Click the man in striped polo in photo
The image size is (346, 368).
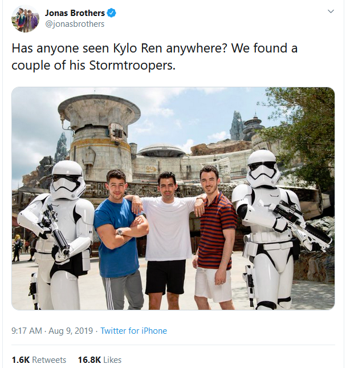coord(214,237)
